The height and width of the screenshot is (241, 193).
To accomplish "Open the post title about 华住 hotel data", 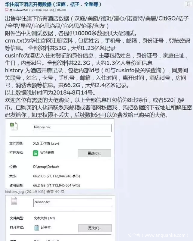I will point(53,4).
